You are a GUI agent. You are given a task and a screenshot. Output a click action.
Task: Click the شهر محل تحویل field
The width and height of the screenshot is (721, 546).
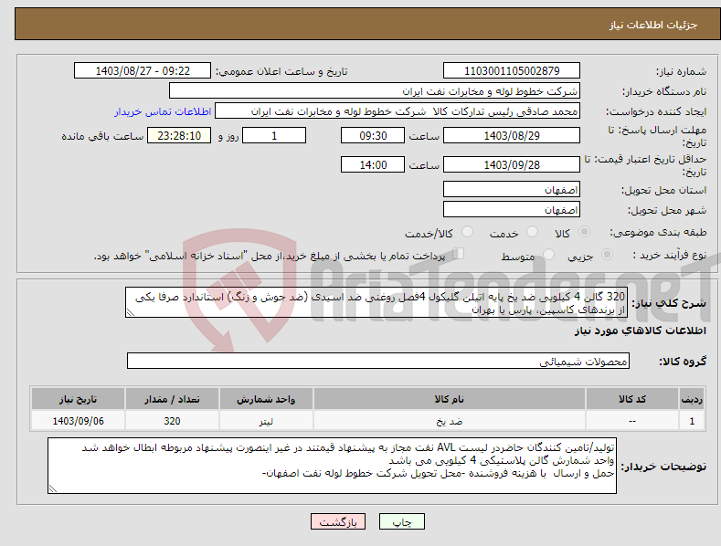tap(512, 210)
